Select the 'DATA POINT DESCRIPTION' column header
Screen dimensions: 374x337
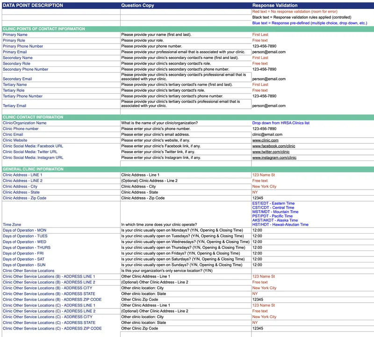[x=61, y=6]
